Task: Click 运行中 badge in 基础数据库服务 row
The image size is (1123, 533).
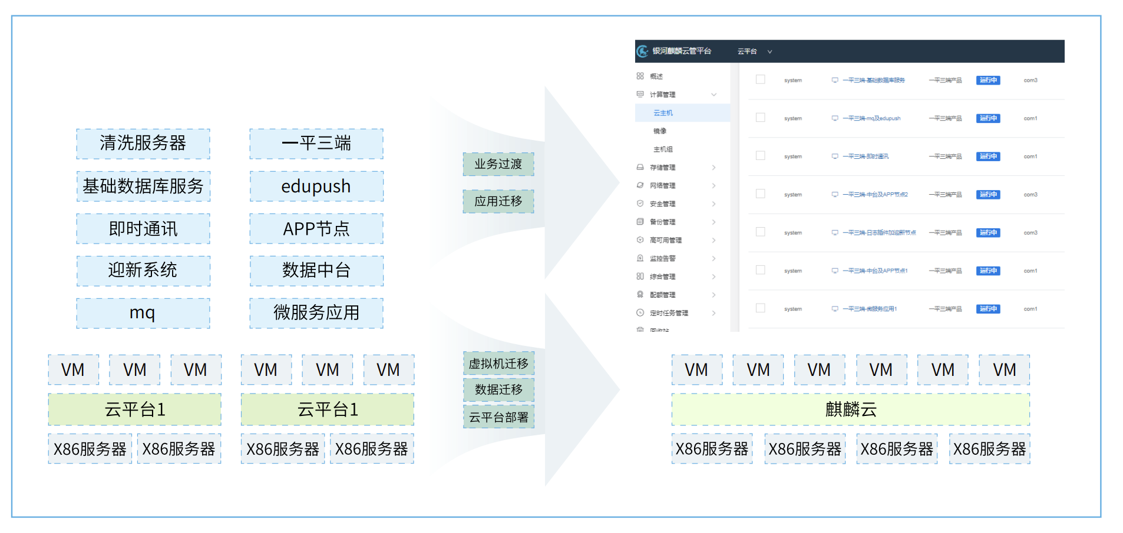Action: pyautogui.click(x=988, y=80)
